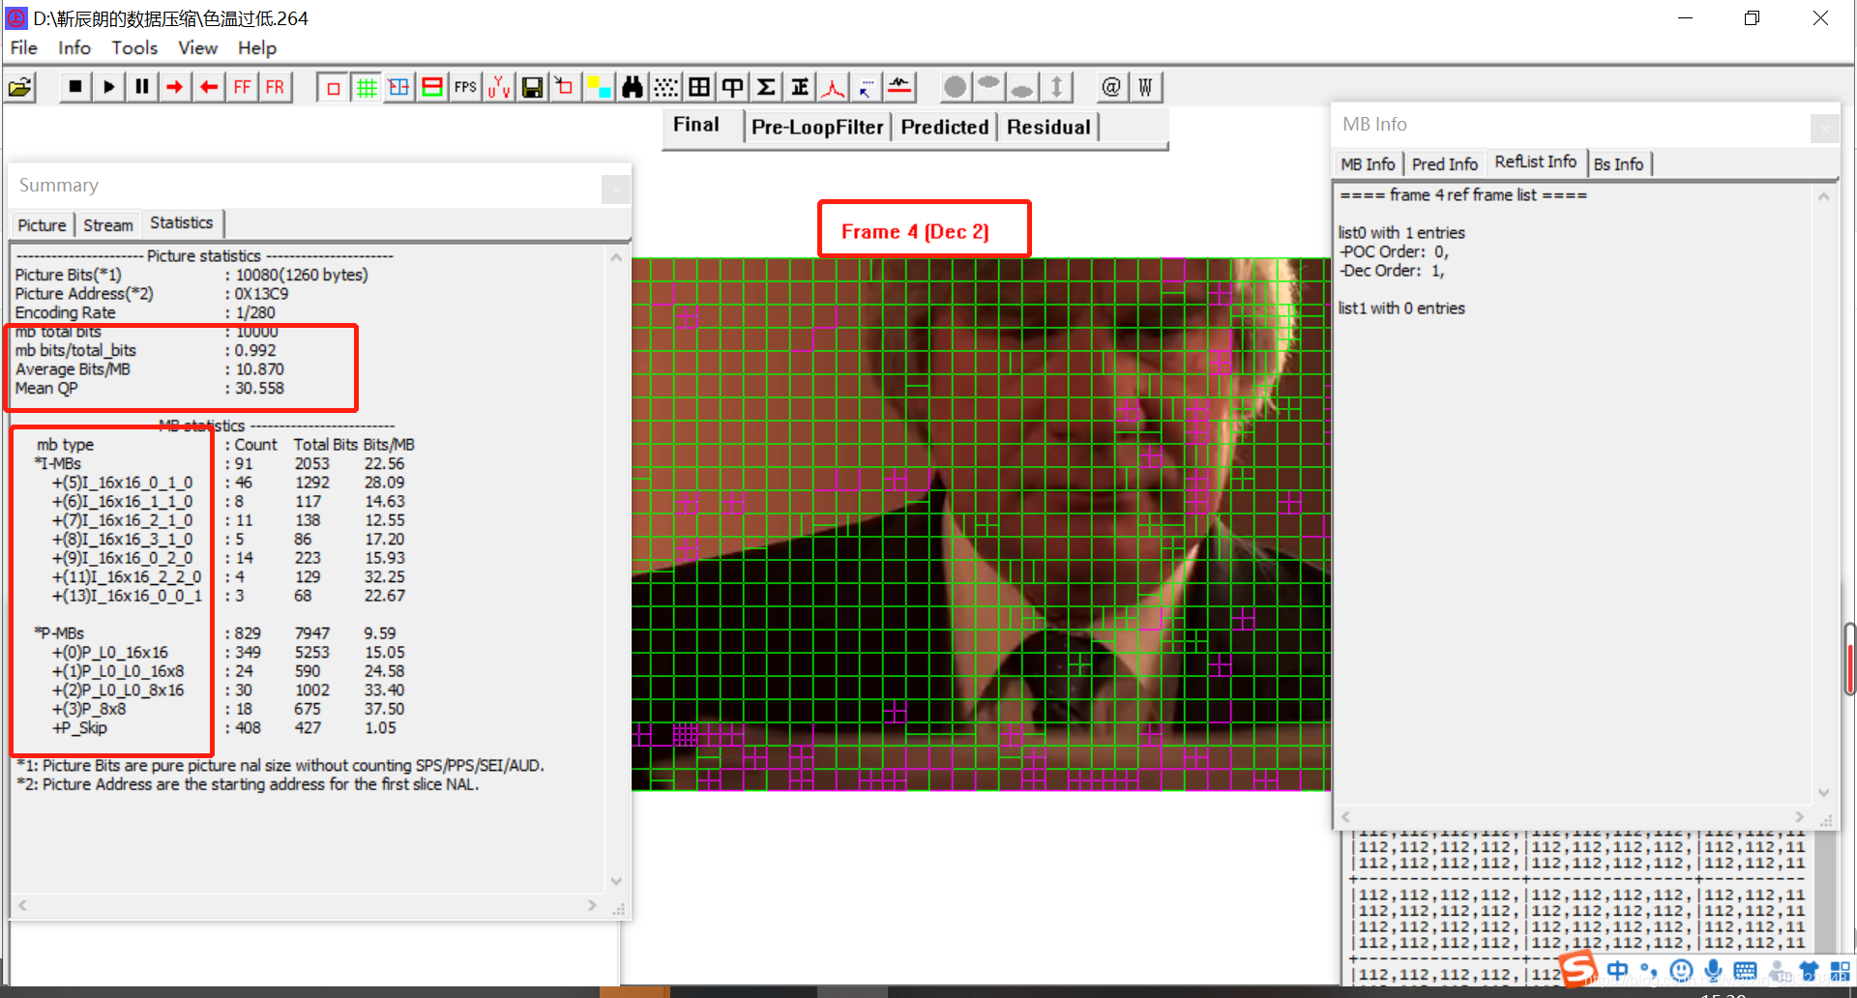This screenshot has height=998, width=1857.
Task: Close the MB Info panel
Action: tap(1824, 129)
